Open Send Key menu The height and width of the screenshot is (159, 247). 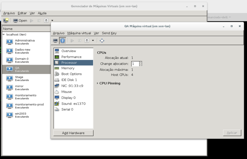[109, 33]
